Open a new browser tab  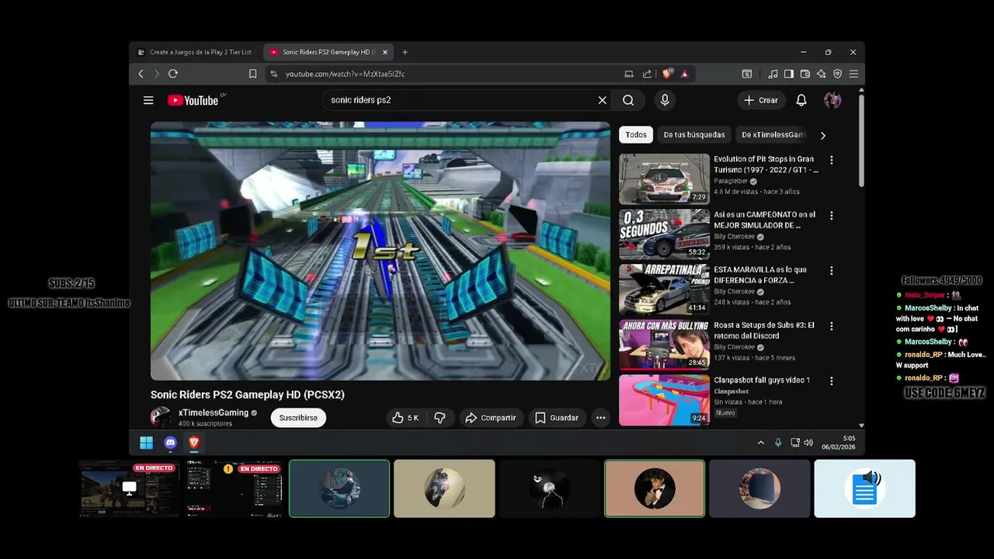405,52
